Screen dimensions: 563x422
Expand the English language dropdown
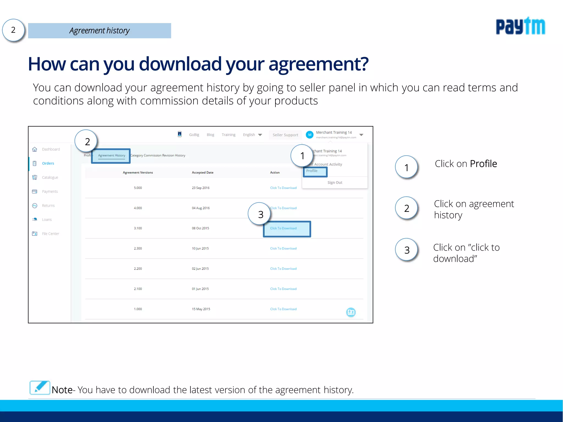252,135
